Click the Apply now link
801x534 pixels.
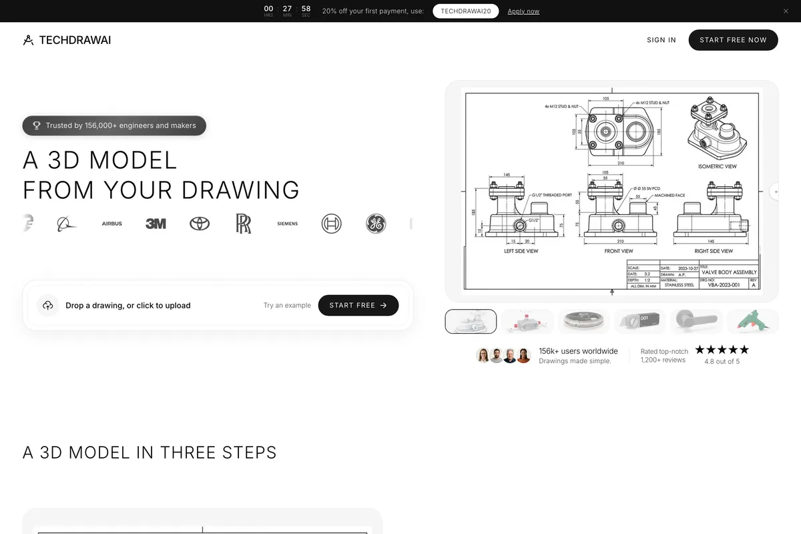[523, 11]
